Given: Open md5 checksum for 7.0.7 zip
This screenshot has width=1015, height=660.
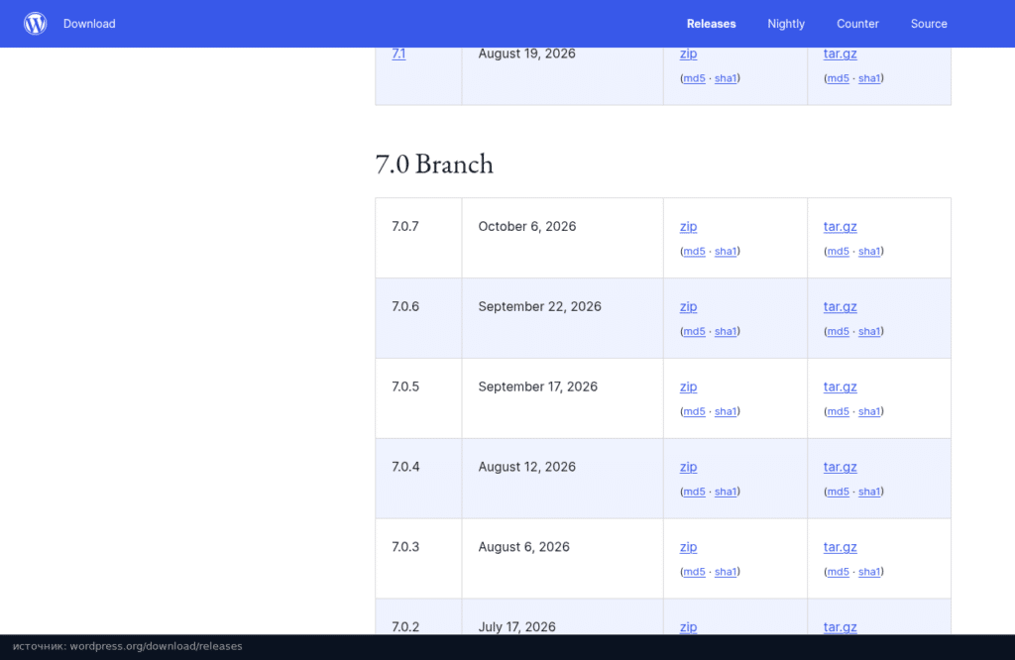Looking at the screenshot, I should point(694,251).
